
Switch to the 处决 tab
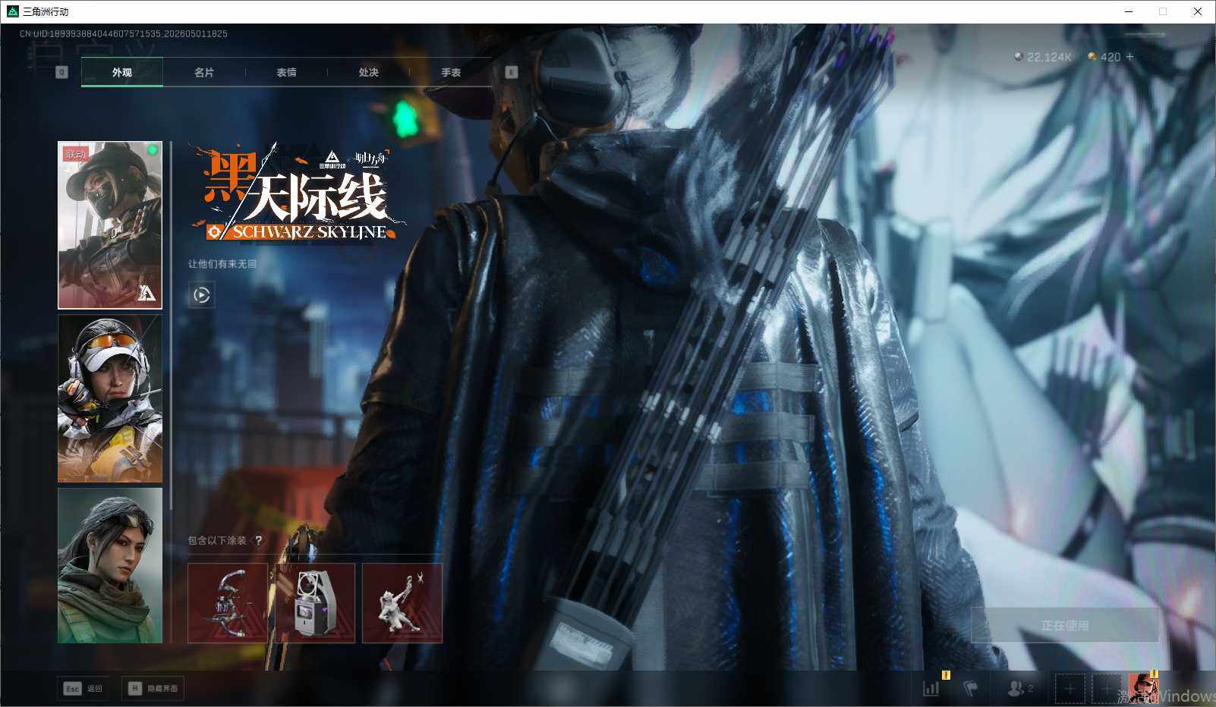(x=368, y=72)
